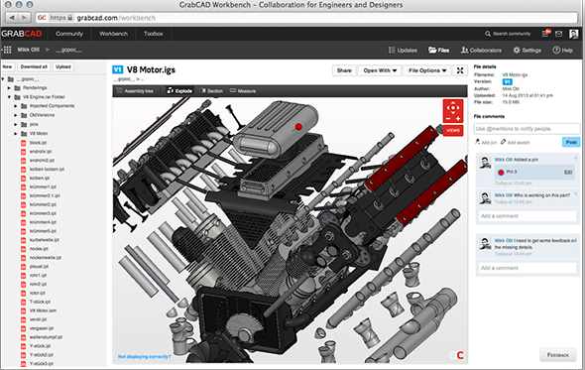Expand the OldVersions folder arrow
This screenshot has width=585, height=370.
(16, 115)
